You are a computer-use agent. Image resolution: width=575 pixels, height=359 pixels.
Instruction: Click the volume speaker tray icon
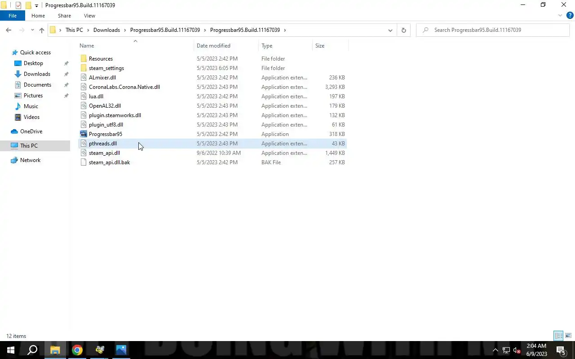point(517,350)
